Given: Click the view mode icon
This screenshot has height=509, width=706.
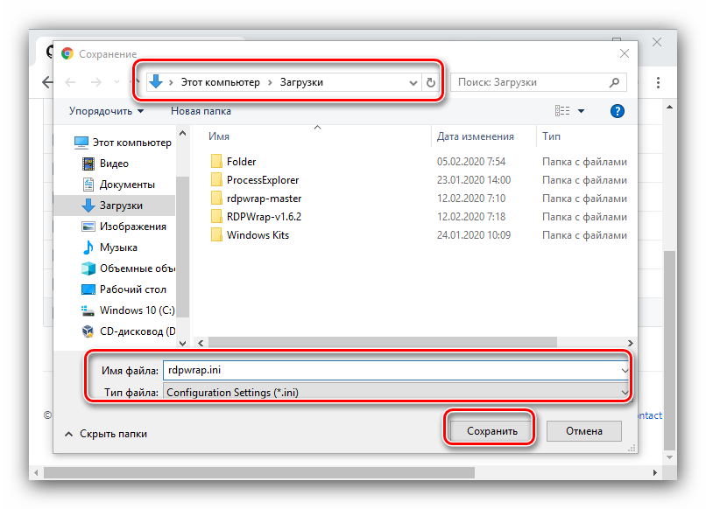Looking at the screenshot, I should (x=561, y=111).
